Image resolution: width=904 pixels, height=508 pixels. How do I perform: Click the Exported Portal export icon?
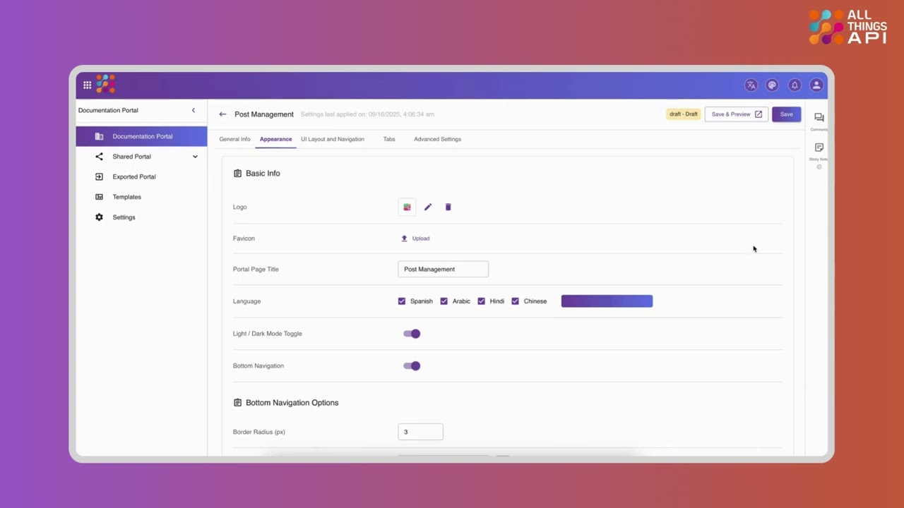(99, 176)
